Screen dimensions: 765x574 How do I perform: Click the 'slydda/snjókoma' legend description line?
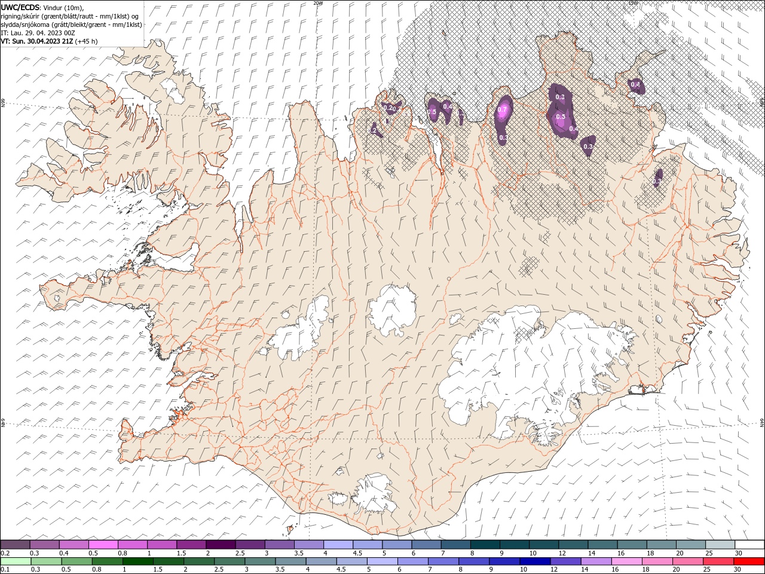click(71, 25)
